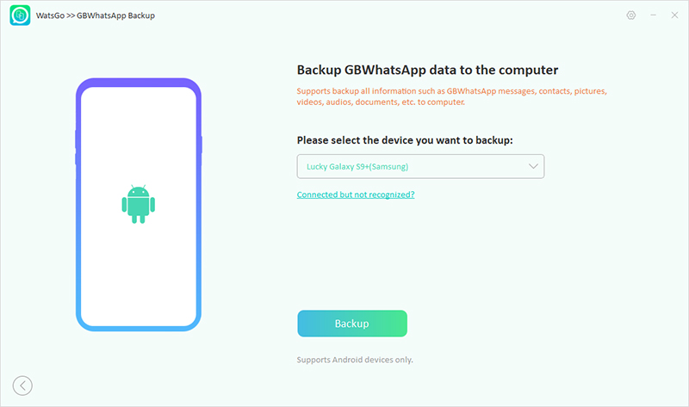The height and width of the screenshot is (407, 689).
Task: Go back with the circled arrow icon
Action: pyautogui.click(x=22, y=385)
